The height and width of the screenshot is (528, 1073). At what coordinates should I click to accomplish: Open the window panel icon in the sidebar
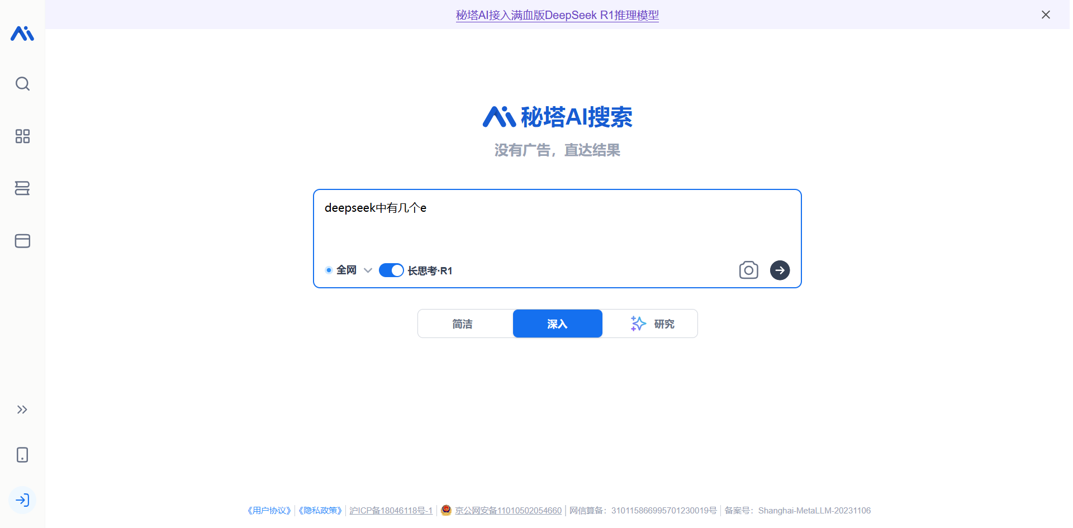22,241
